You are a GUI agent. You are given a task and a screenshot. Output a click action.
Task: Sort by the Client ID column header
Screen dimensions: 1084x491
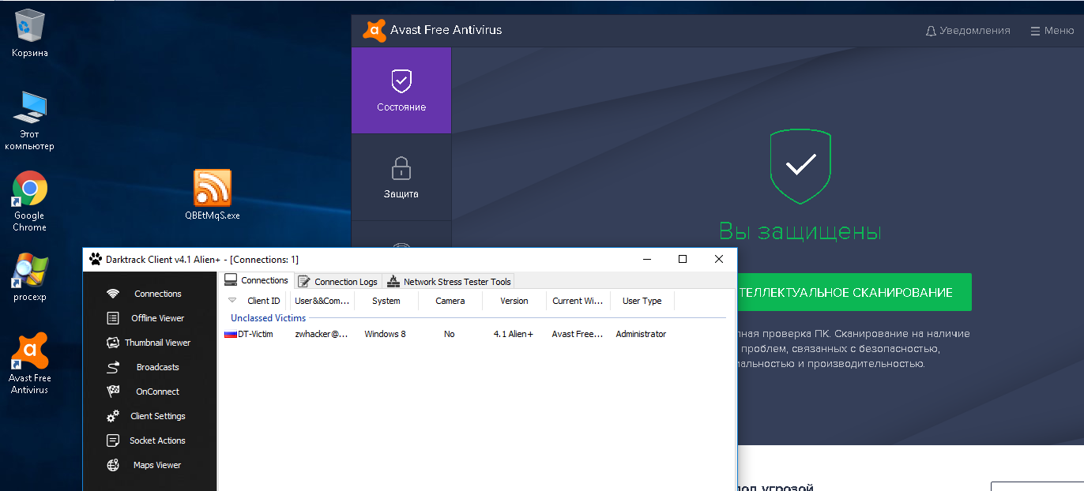[x=264, y=301]
